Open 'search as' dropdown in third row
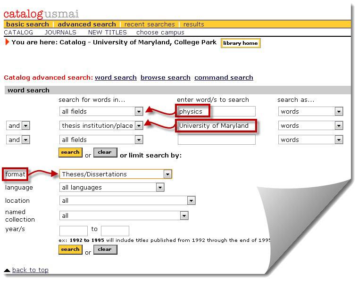The height and width of the screenshot is (281, 358). point(310,140)
